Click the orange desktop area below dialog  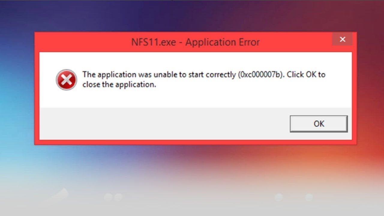tap(270, 159)
